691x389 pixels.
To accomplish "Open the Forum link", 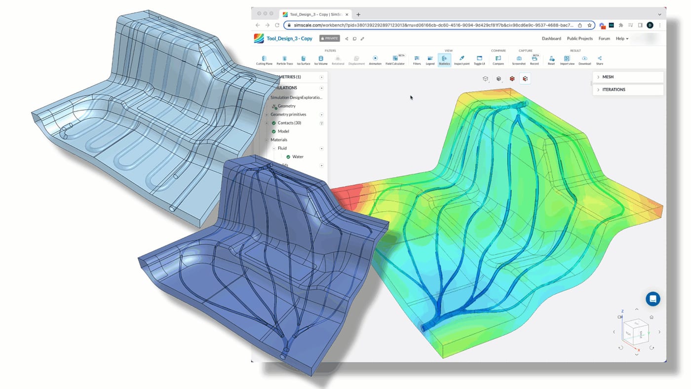I will pos(604,39).
